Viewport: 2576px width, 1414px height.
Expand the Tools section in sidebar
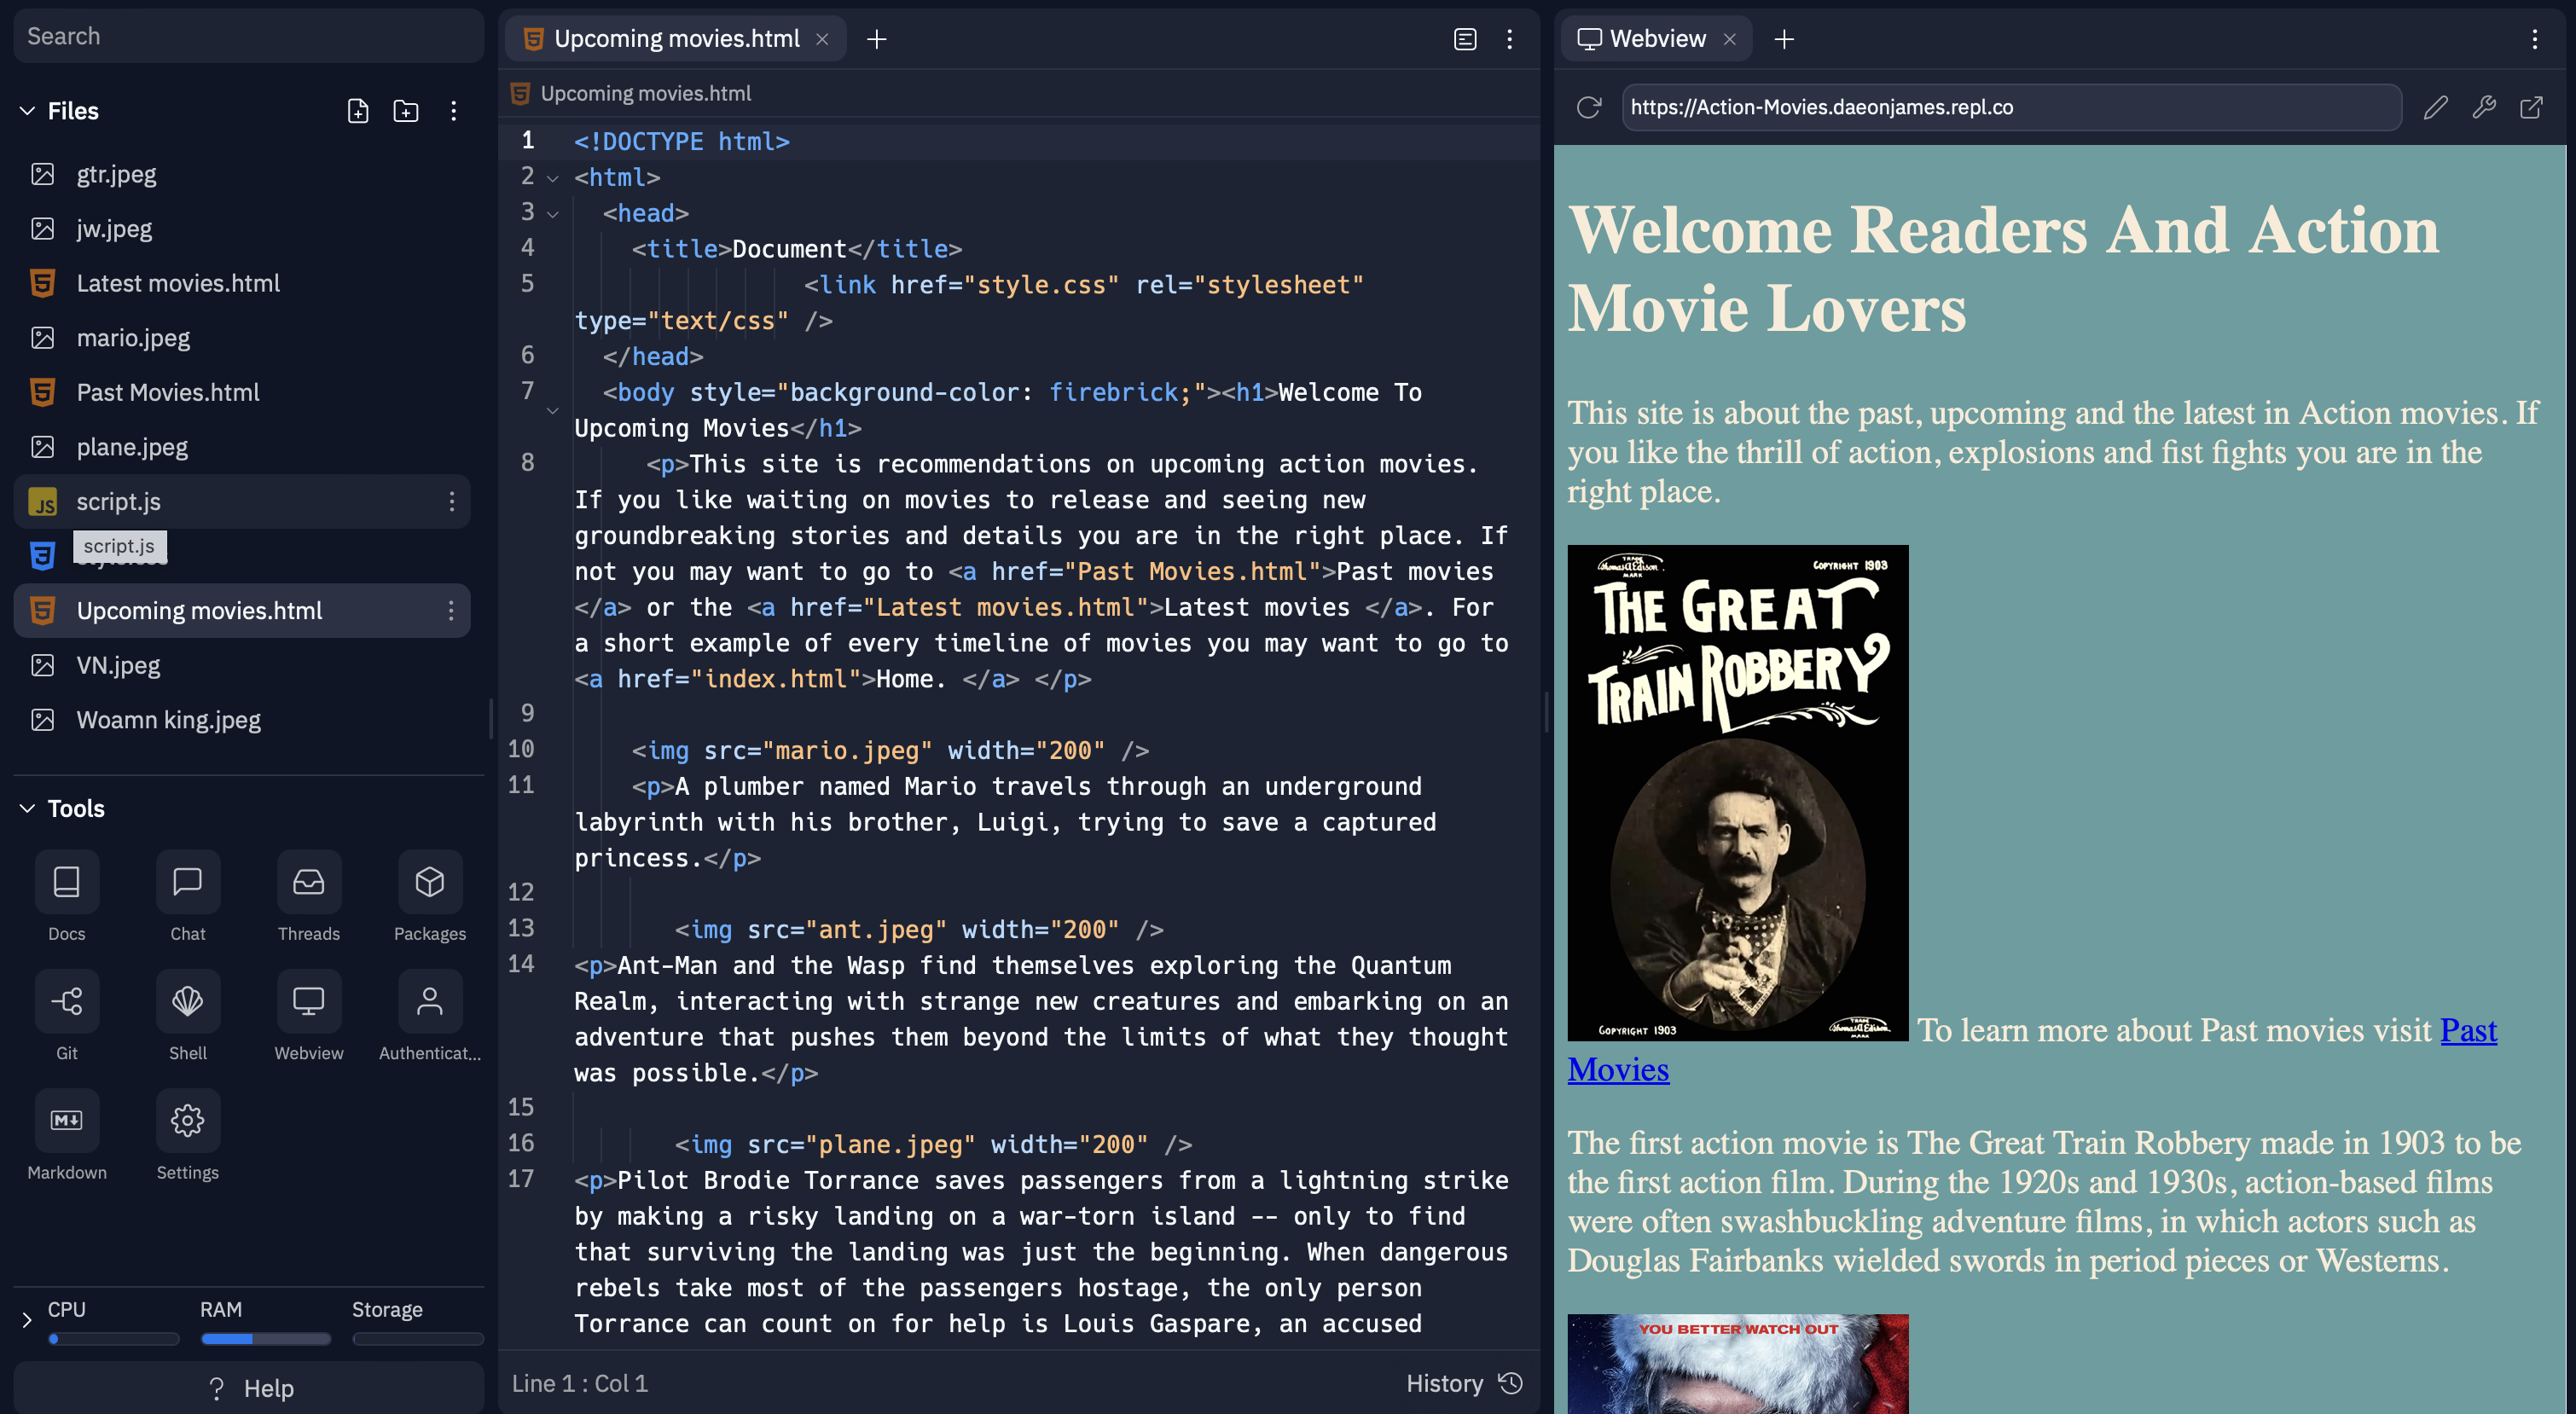pyautogui.click(x=25, y=806)
